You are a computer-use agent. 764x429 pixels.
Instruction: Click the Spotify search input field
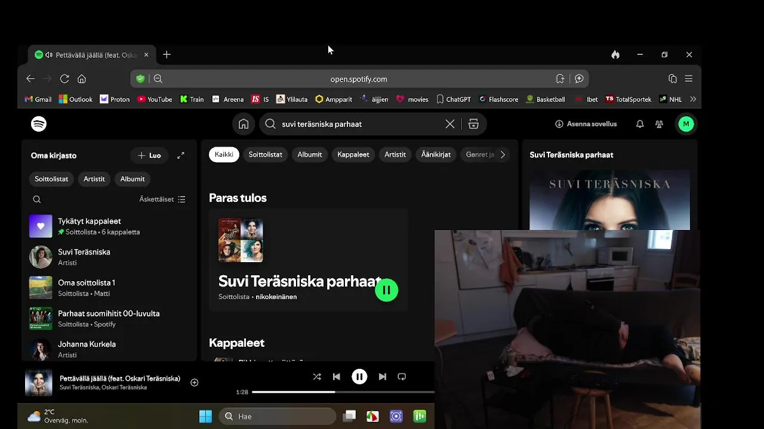coord(362,124)
